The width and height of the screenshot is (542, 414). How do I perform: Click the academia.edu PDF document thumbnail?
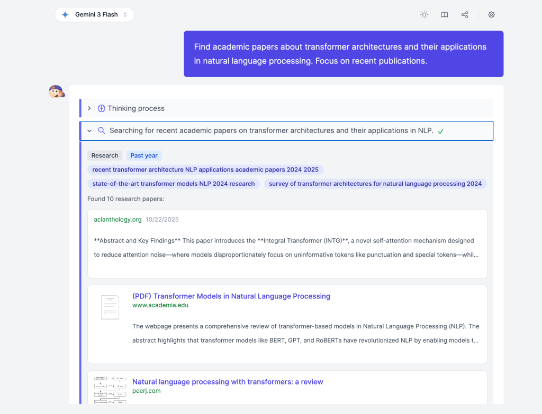[110, 307]
